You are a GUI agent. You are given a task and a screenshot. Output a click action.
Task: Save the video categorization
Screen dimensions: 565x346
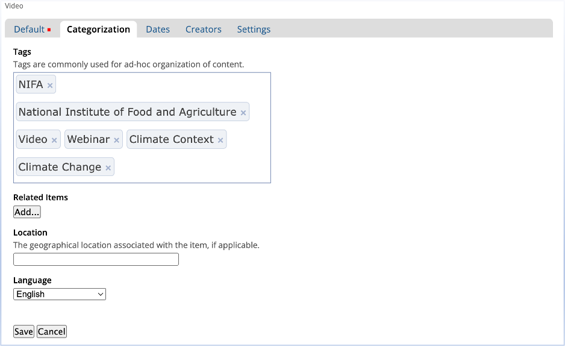[23, 332]
